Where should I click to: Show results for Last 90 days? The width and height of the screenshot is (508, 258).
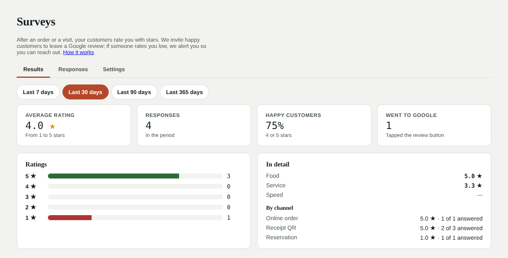point(134,92)
